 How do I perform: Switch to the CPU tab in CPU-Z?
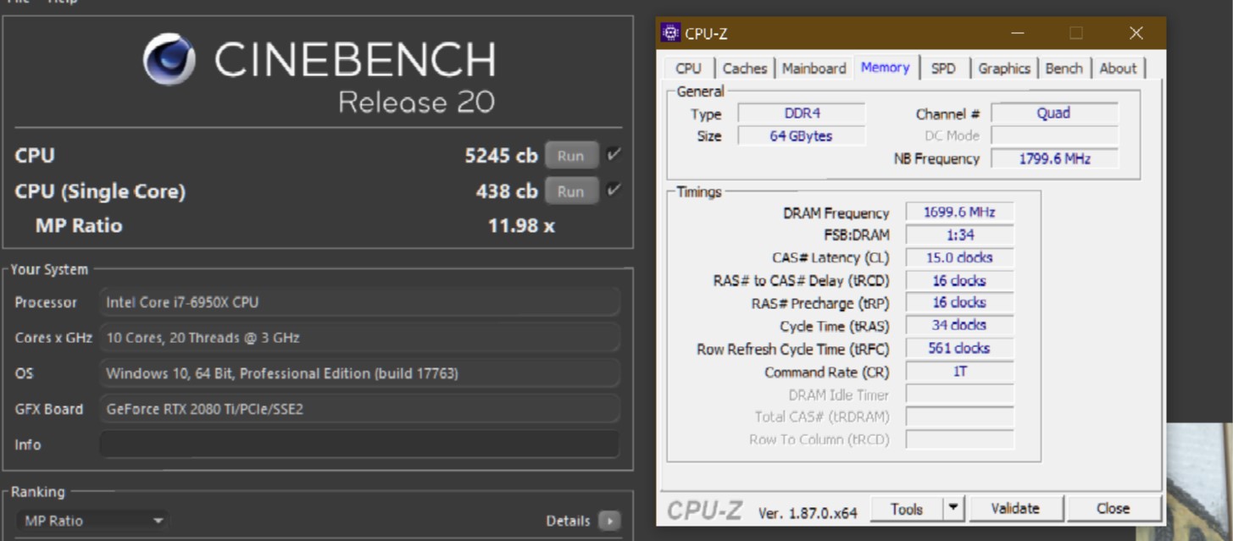click(688, 69)
